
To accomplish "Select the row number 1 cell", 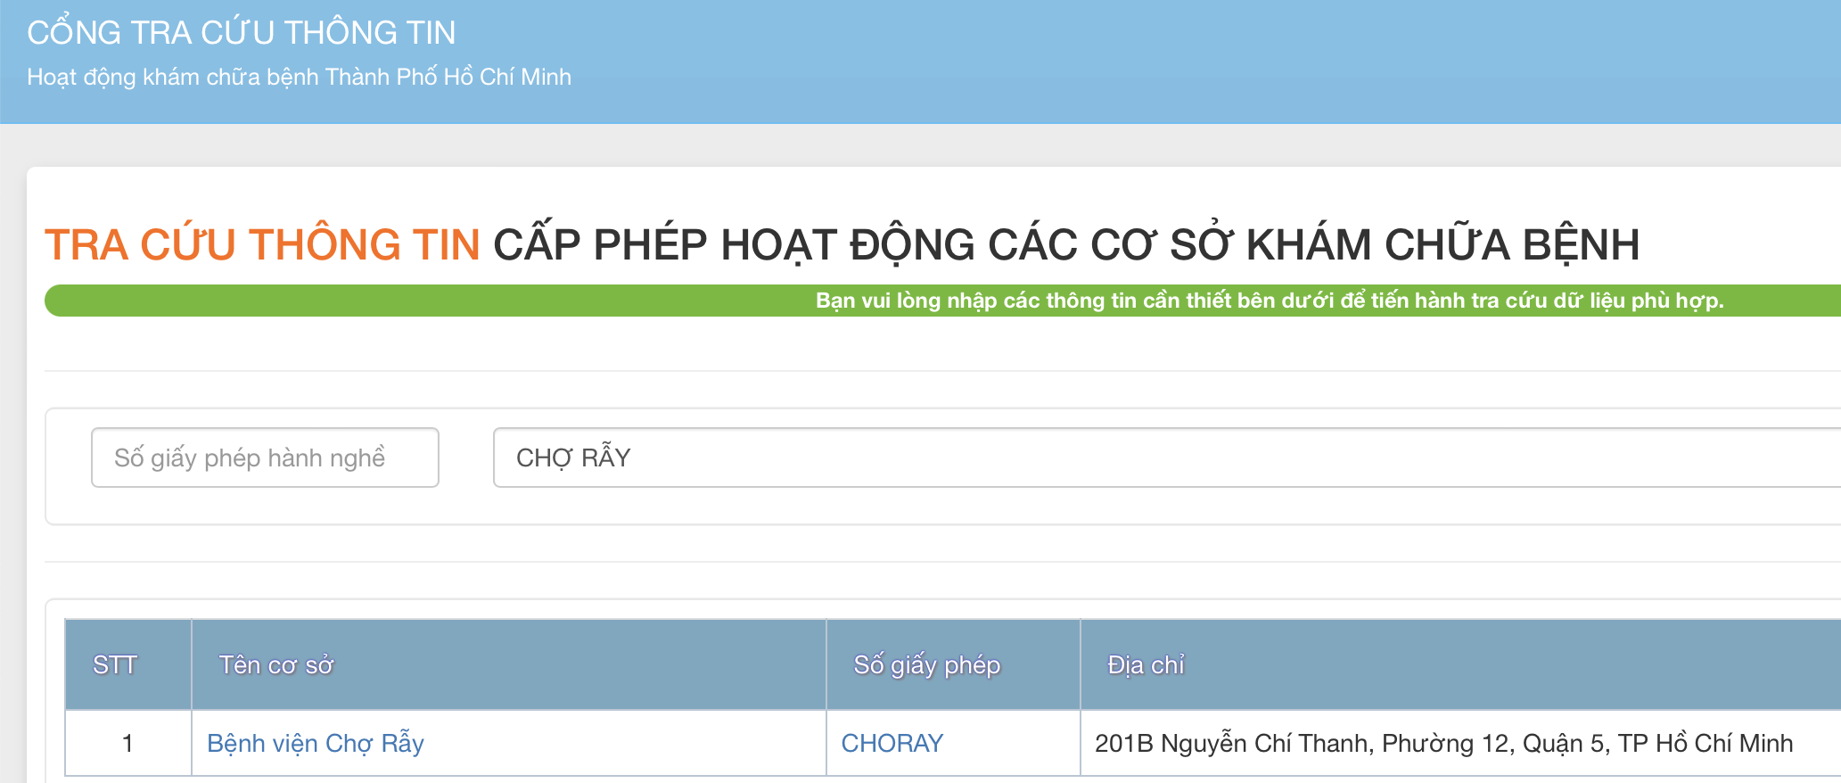I will (127, 744).
